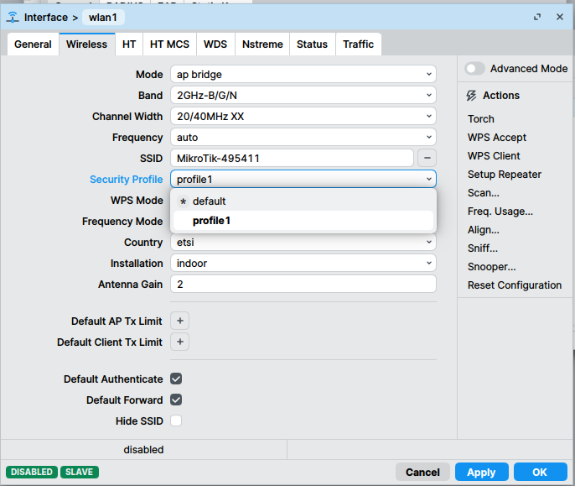The image size is (575, 486).
Task: Click the Actions lightning icon
Action: [472, 96]
